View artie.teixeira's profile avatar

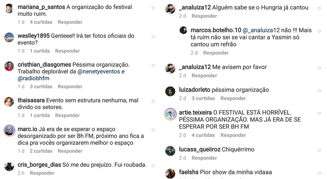point(170,114)
